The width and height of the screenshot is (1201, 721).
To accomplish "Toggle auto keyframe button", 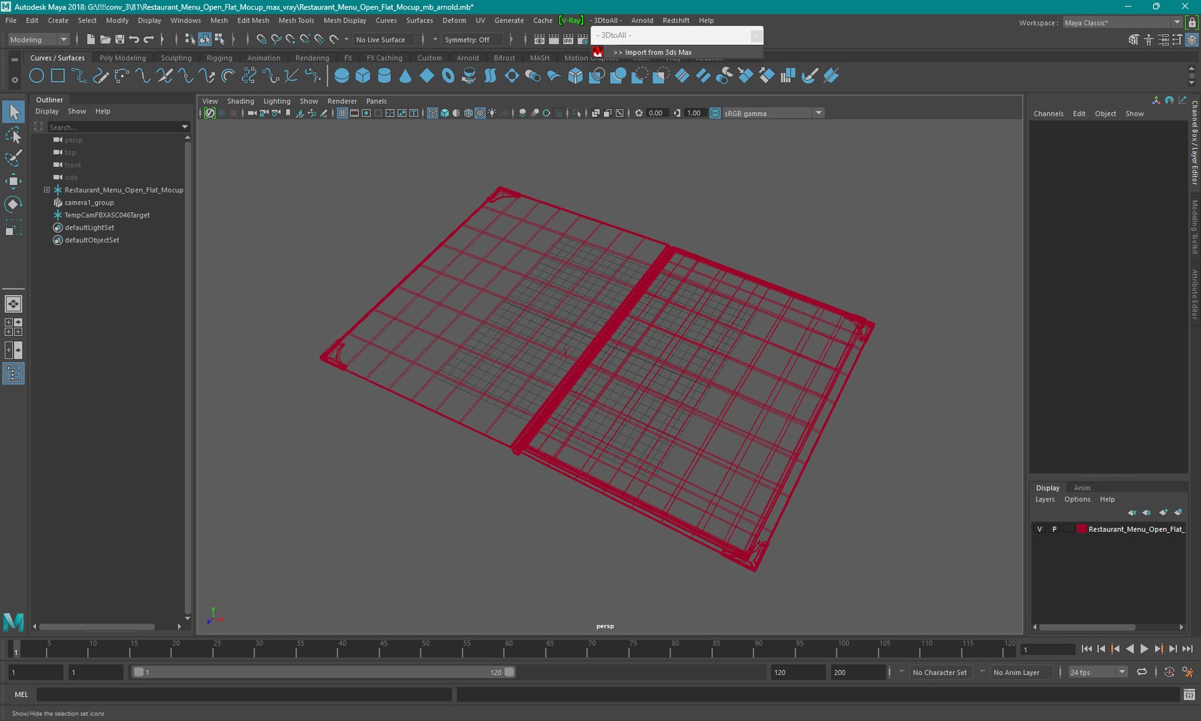I will point(1169,672).
